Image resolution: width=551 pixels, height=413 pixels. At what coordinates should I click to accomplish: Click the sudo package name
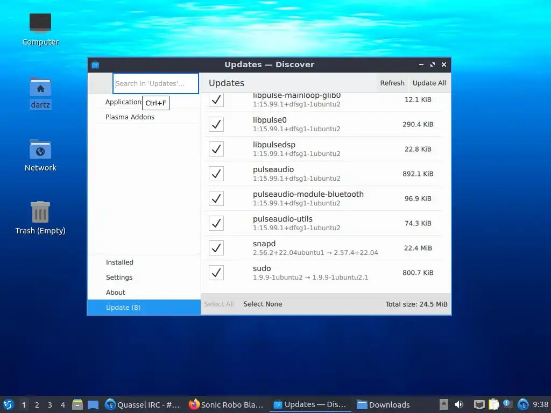point(262,268)
